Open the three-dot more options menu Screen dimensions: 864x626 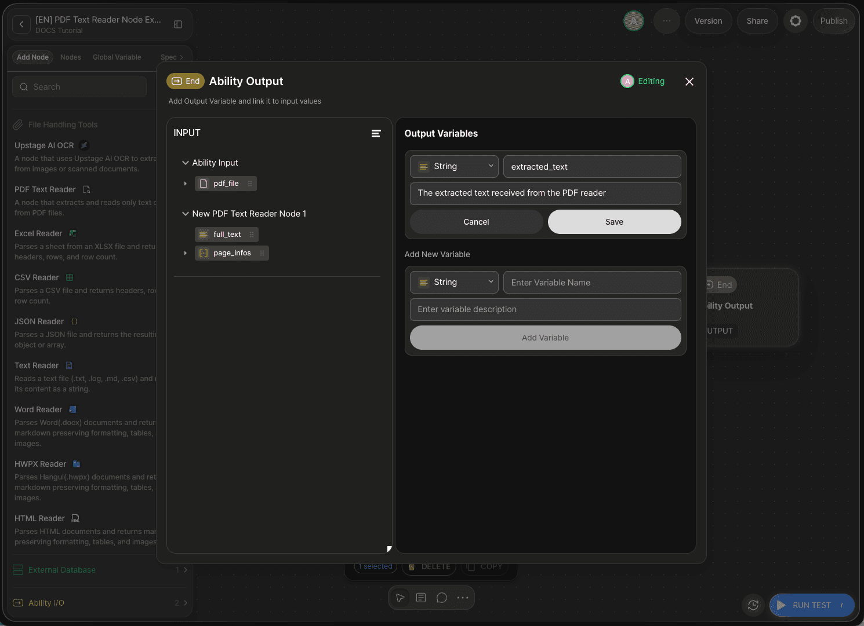coord(667,21)
